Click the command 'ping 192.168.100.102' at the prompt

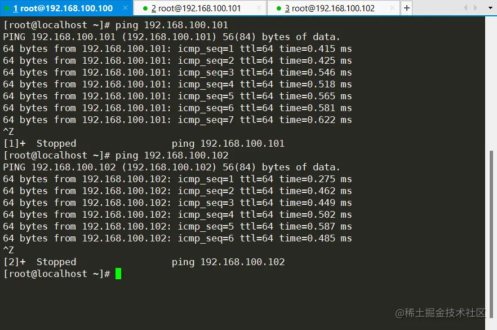171,156
